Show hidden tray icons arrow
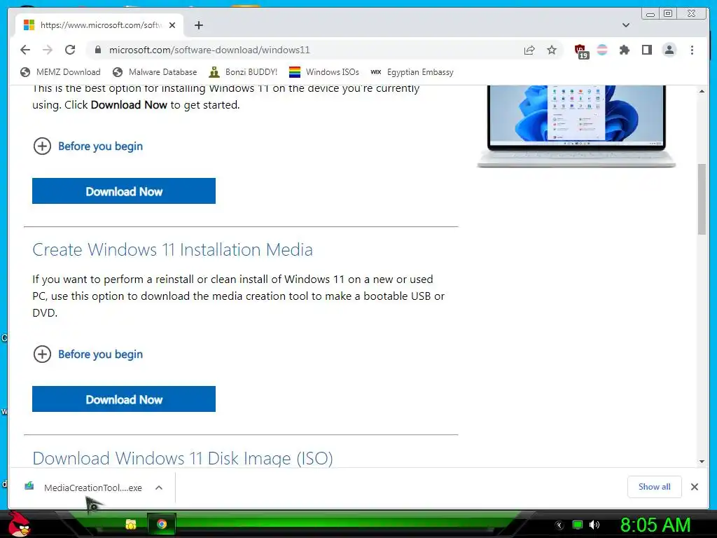The width and height of the screenshot is (717, 538). [559, 525]
